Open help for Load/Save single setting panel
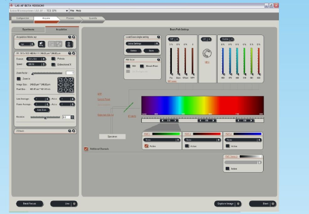 coord(158,37)
